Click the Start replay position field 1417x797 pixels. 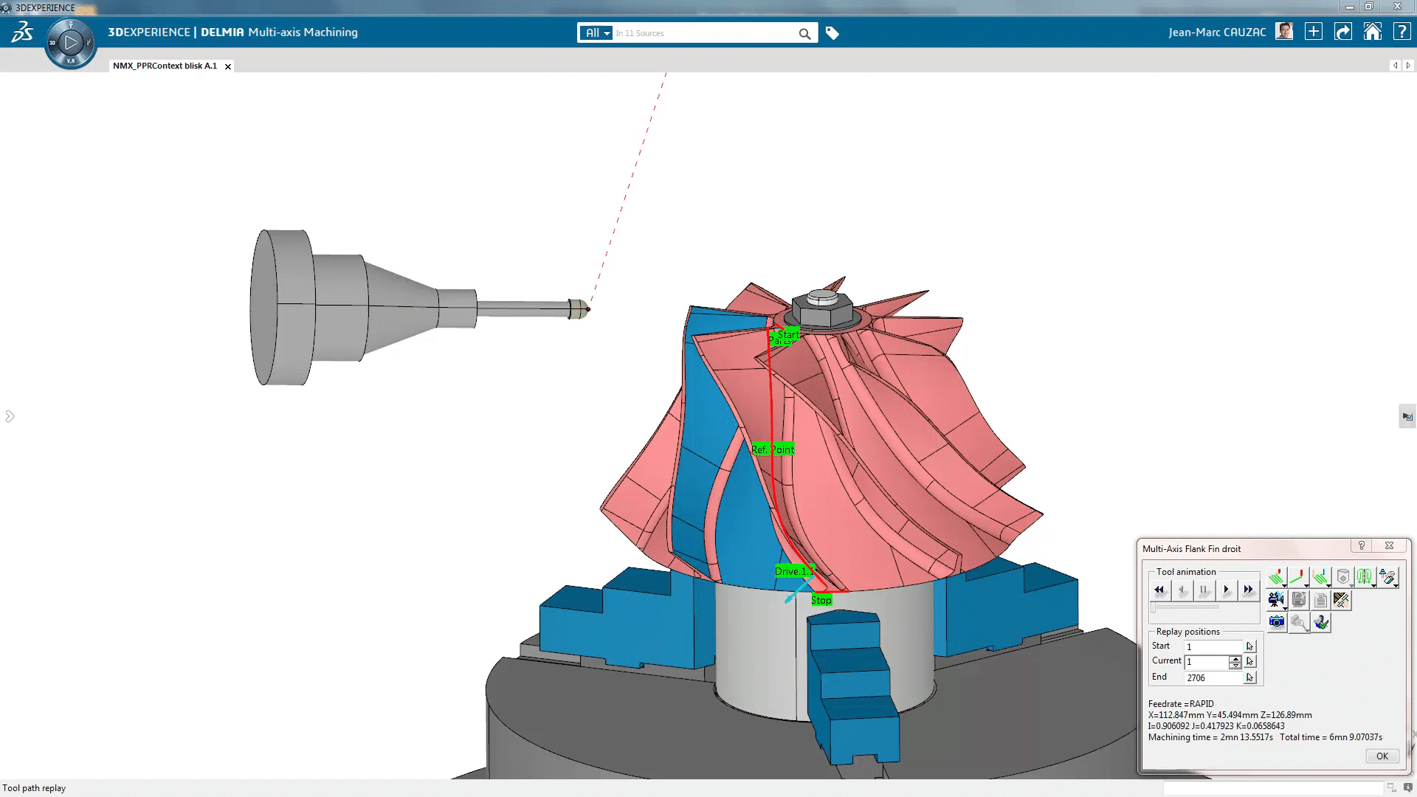pyautogui.click(x=1213, y=646)
